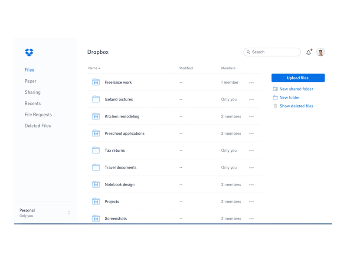Open the notifications bell
The height and width of the screenshot is (260, 347).
tap(309, 52)
